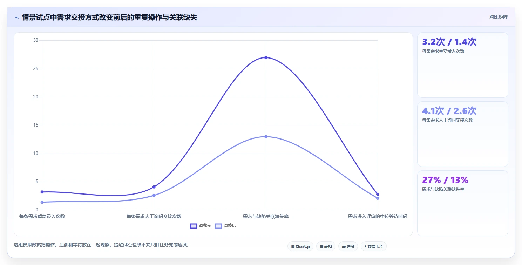The image size is (522, 265).
Task: Click y-axis value 25
Action: 35,69
